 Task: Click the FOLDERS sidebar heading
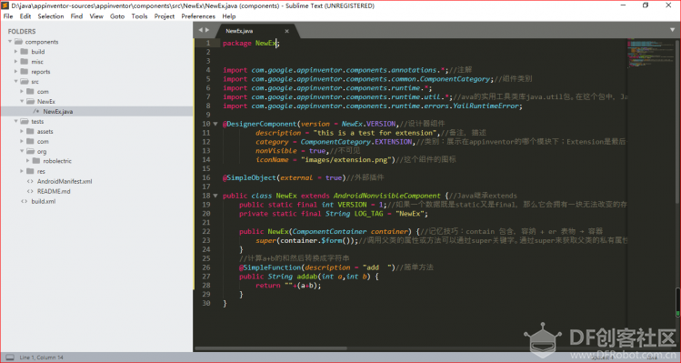(x=22, y=31)
